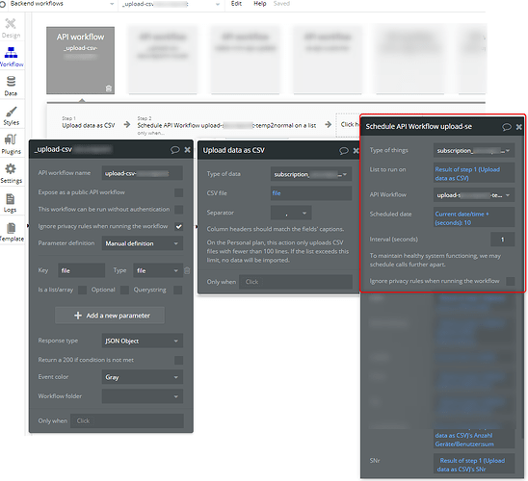This screenshot has width=528, height=481.
Task: Click the API workflow name field
Action: coord(142,173)
